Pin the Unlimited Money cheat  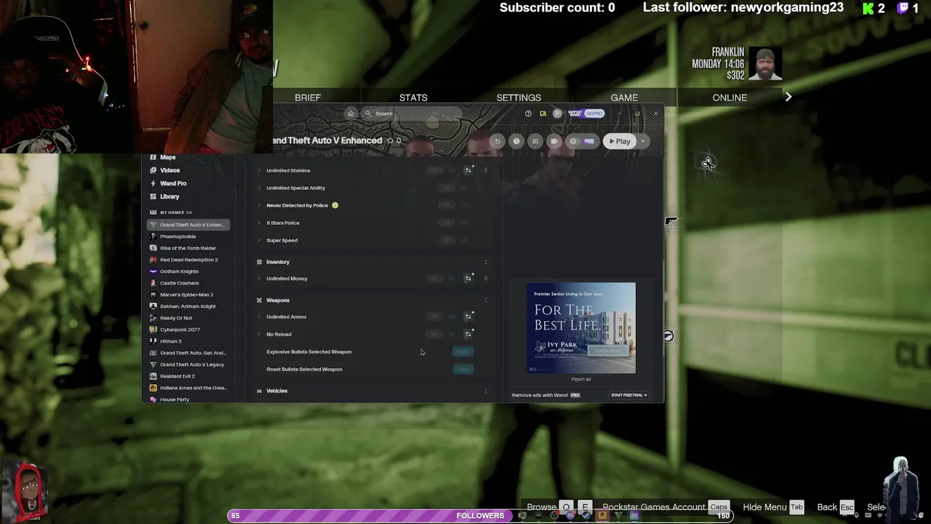coord(486,278)
